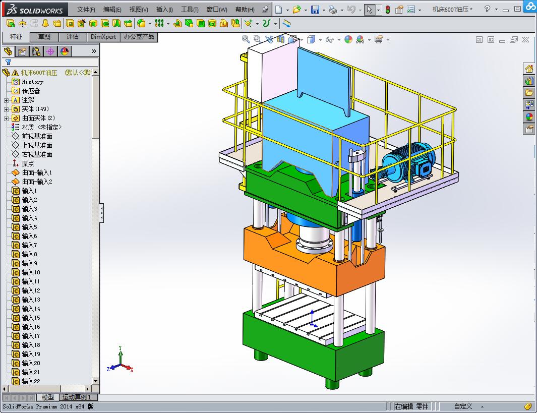Click the Zoom to Fit magnifier icon

(x=246, y=39)
